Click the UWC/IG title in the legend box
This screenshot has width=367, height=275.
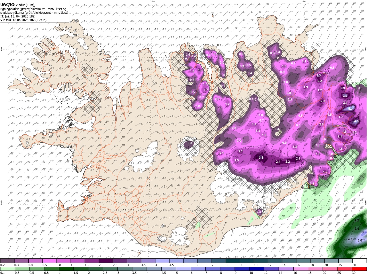point(7,5)
